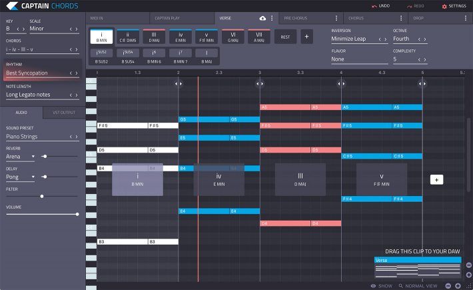Zoom in horizontally with bottom plus icon
This screenshot has height=290, width=473.
point(458,286)
